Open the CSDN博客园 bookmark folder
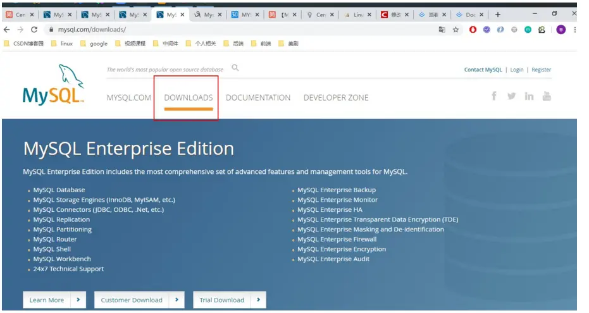589x313 pixels. [24, 44]
